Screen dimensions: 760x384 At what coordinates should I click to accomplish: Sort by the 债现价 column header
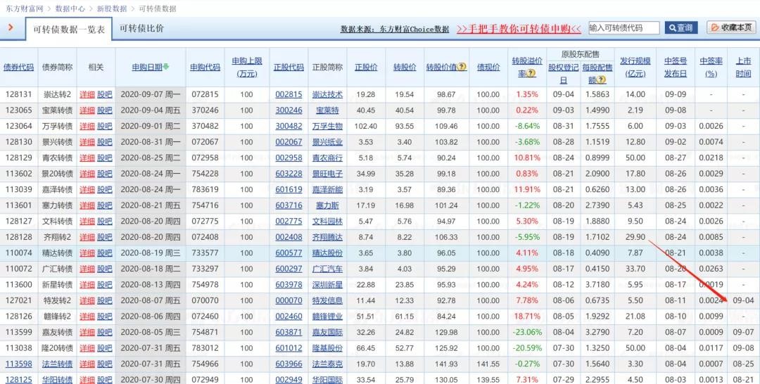point(488,68)
